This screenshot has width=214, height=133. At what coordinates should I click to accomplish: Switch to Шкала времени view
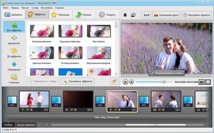click(x=26, y=125)
